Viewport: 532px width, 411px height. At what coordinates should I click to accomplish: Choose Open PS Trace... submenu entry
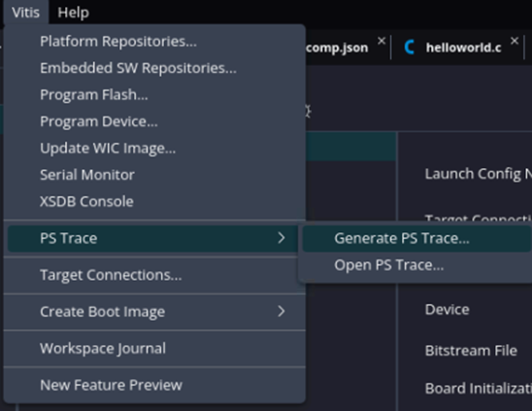417,265
